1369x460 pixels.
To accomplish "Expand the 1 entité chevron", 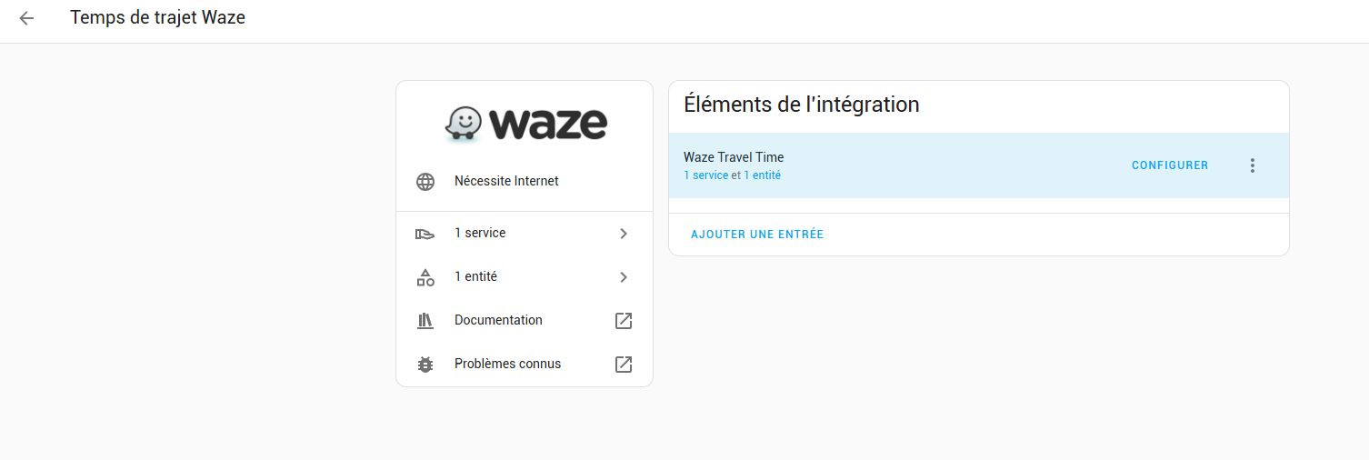I will pyautogui.click(x=624, y=277).
